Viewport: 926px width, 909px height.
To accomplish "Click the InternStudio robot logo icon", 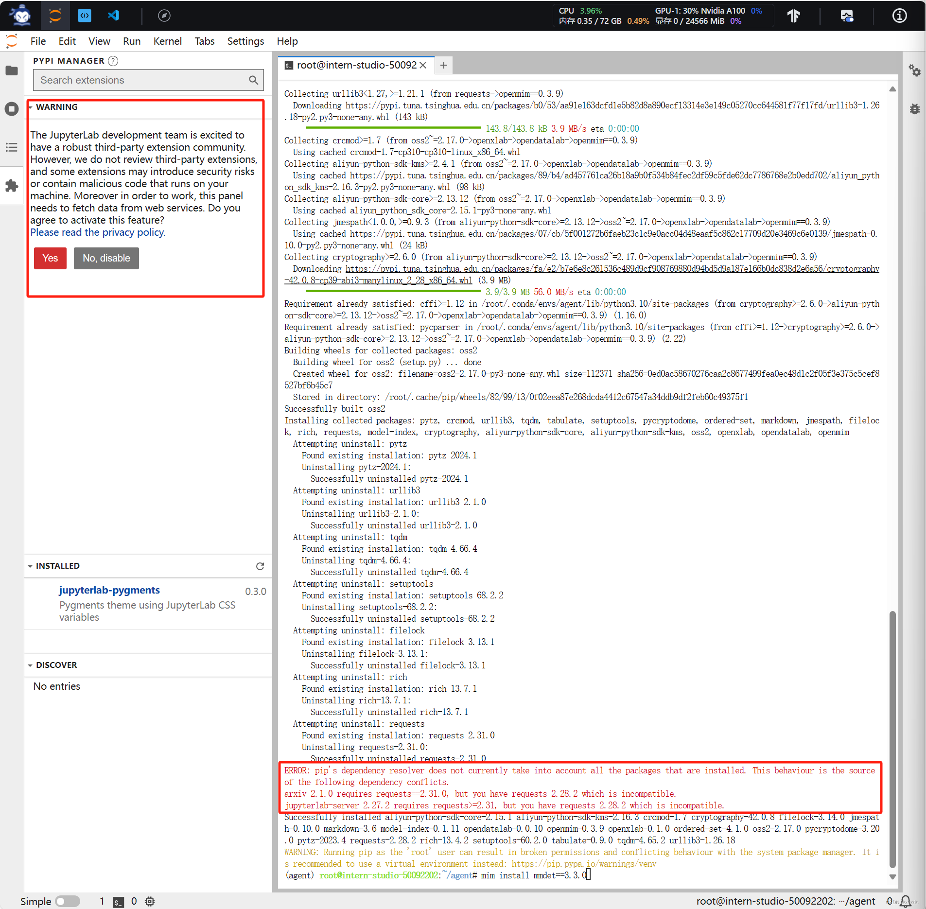I will [21, 16].
